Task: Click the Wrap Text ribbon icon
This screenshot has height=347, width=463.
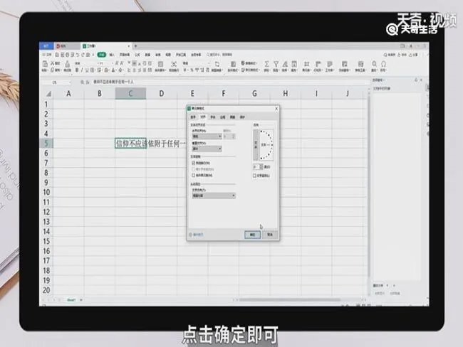Action: coord(174,64)
